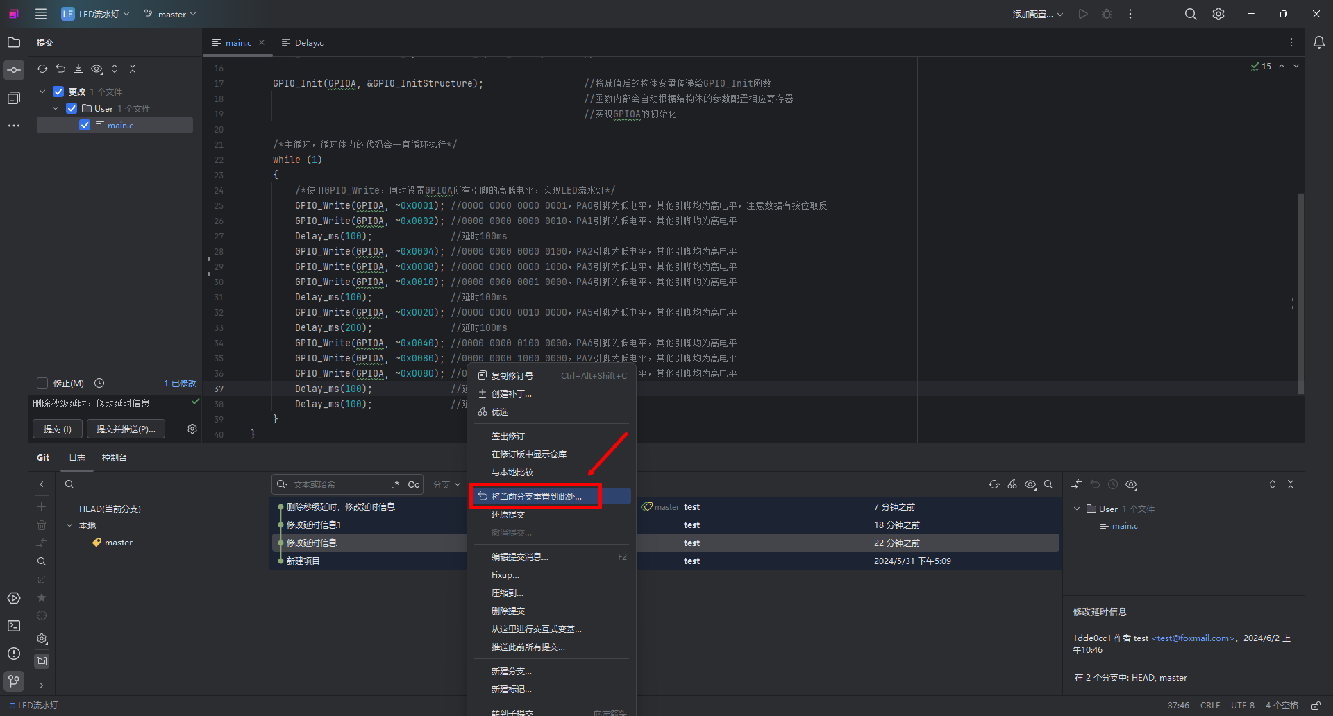
Task: Click the rollback icon in commit toolbar
Action: pos(60,69)
